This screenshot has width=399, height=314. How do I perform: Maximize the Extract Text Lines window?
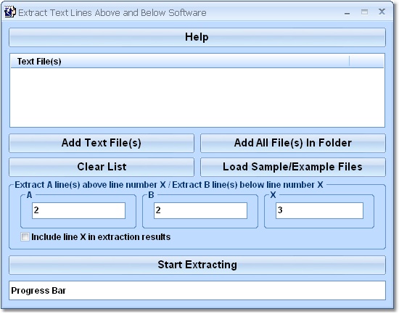[x=364, y=12]
